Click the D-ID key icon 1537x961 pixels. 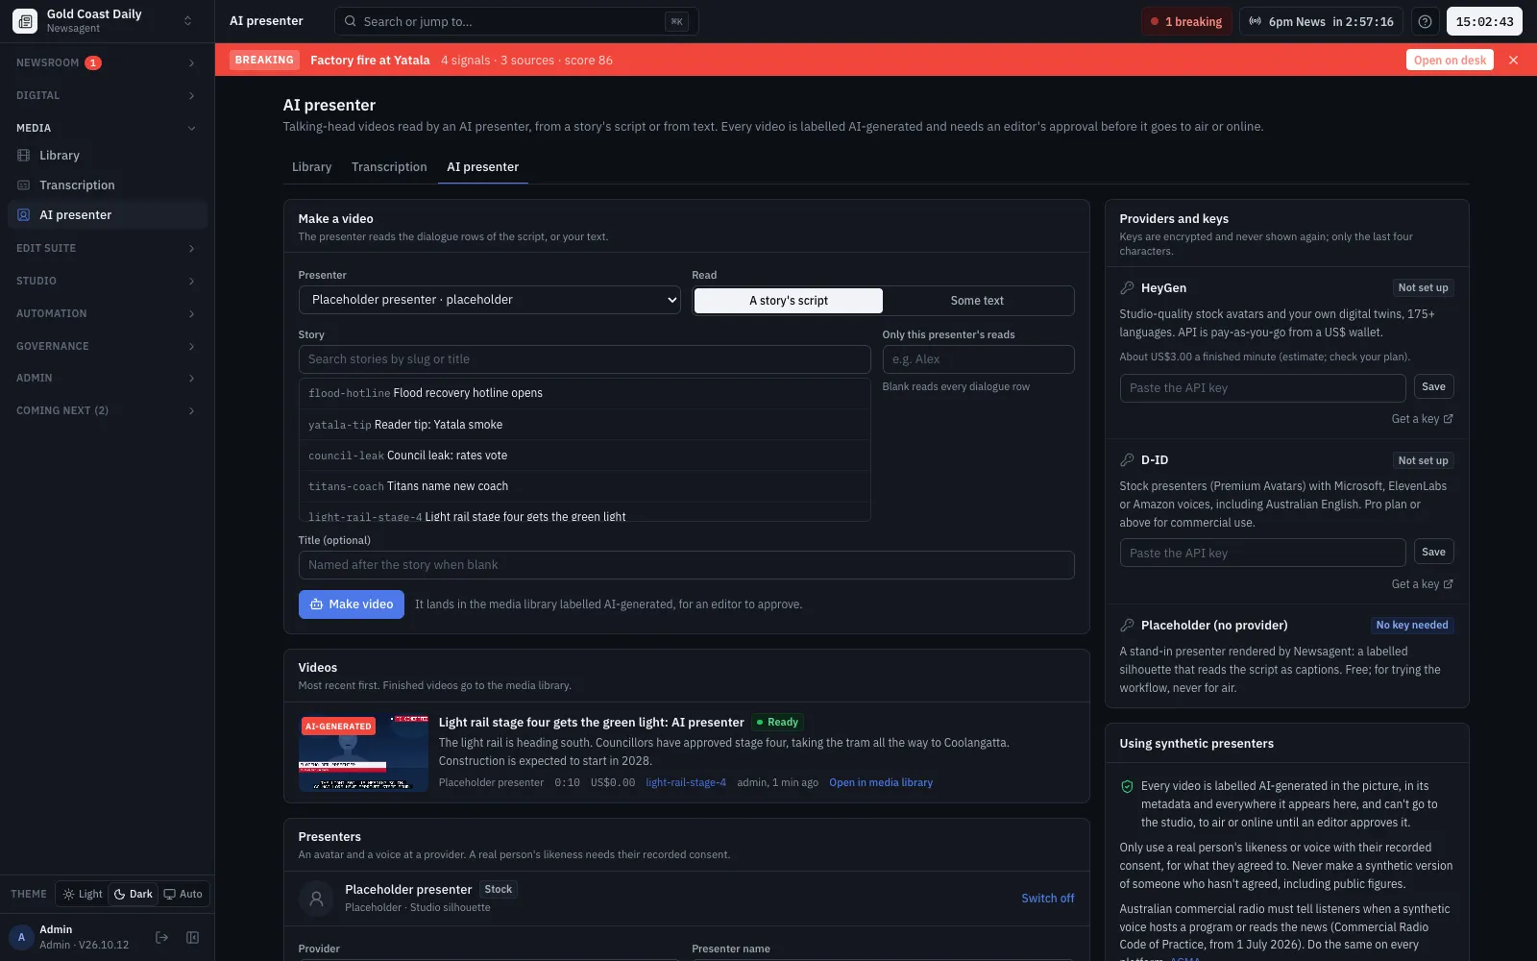(x=1127, y=460)
